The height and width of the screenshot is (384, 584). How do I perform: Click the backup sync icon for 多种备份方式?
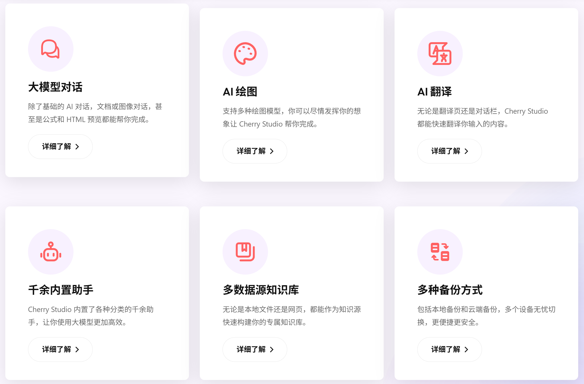440,252
